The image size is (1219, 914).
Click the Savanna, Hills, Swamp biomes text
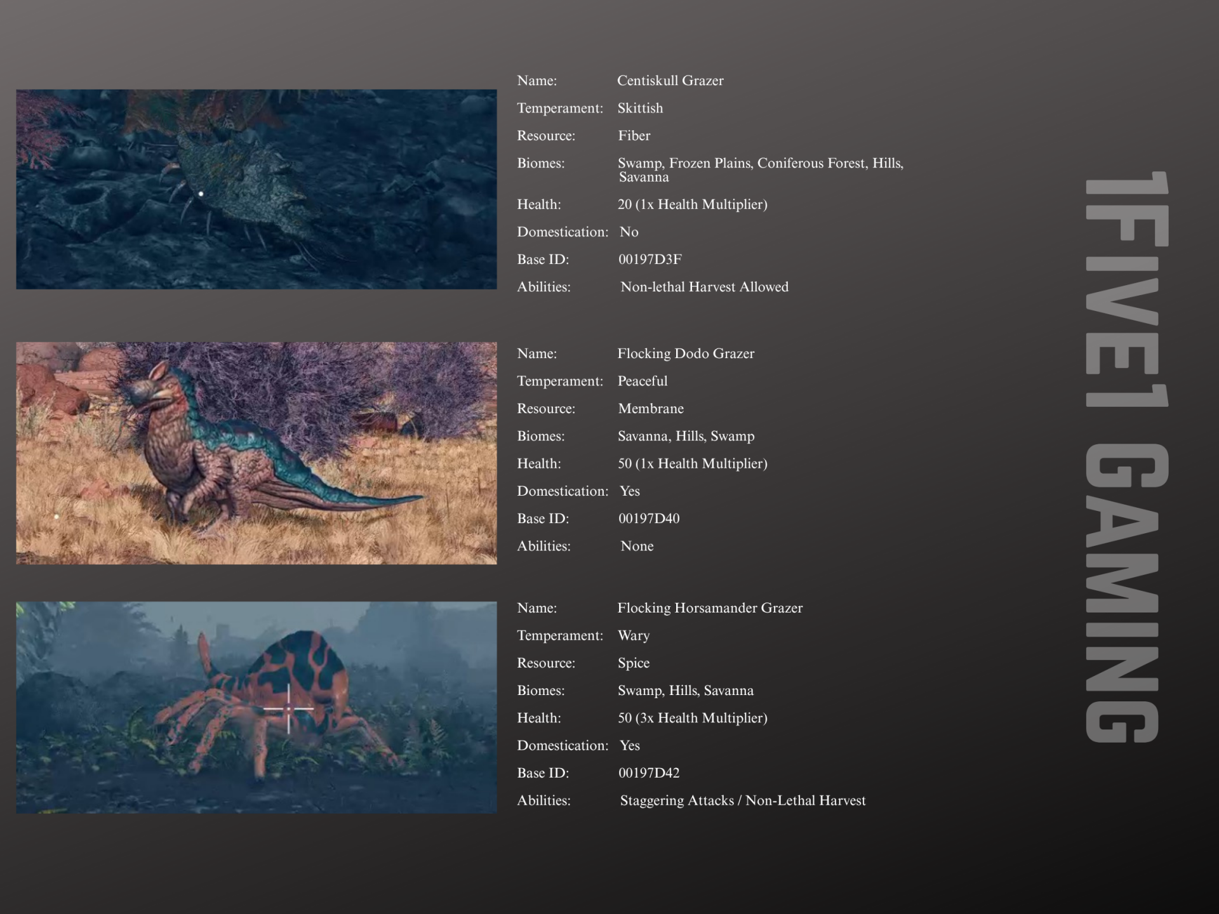pos(686,436)
